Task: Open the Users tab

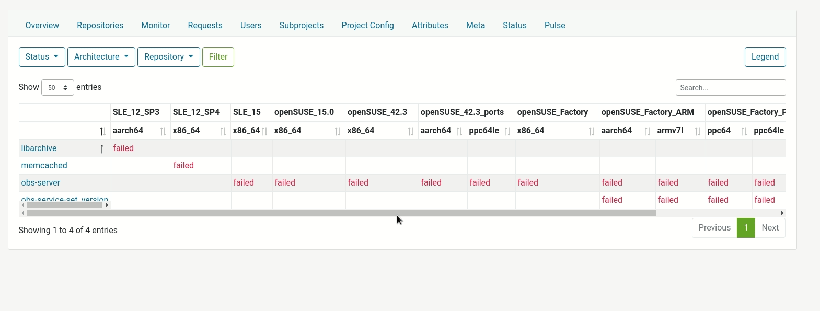Action: pyautogui.click(x=251, y=25)
